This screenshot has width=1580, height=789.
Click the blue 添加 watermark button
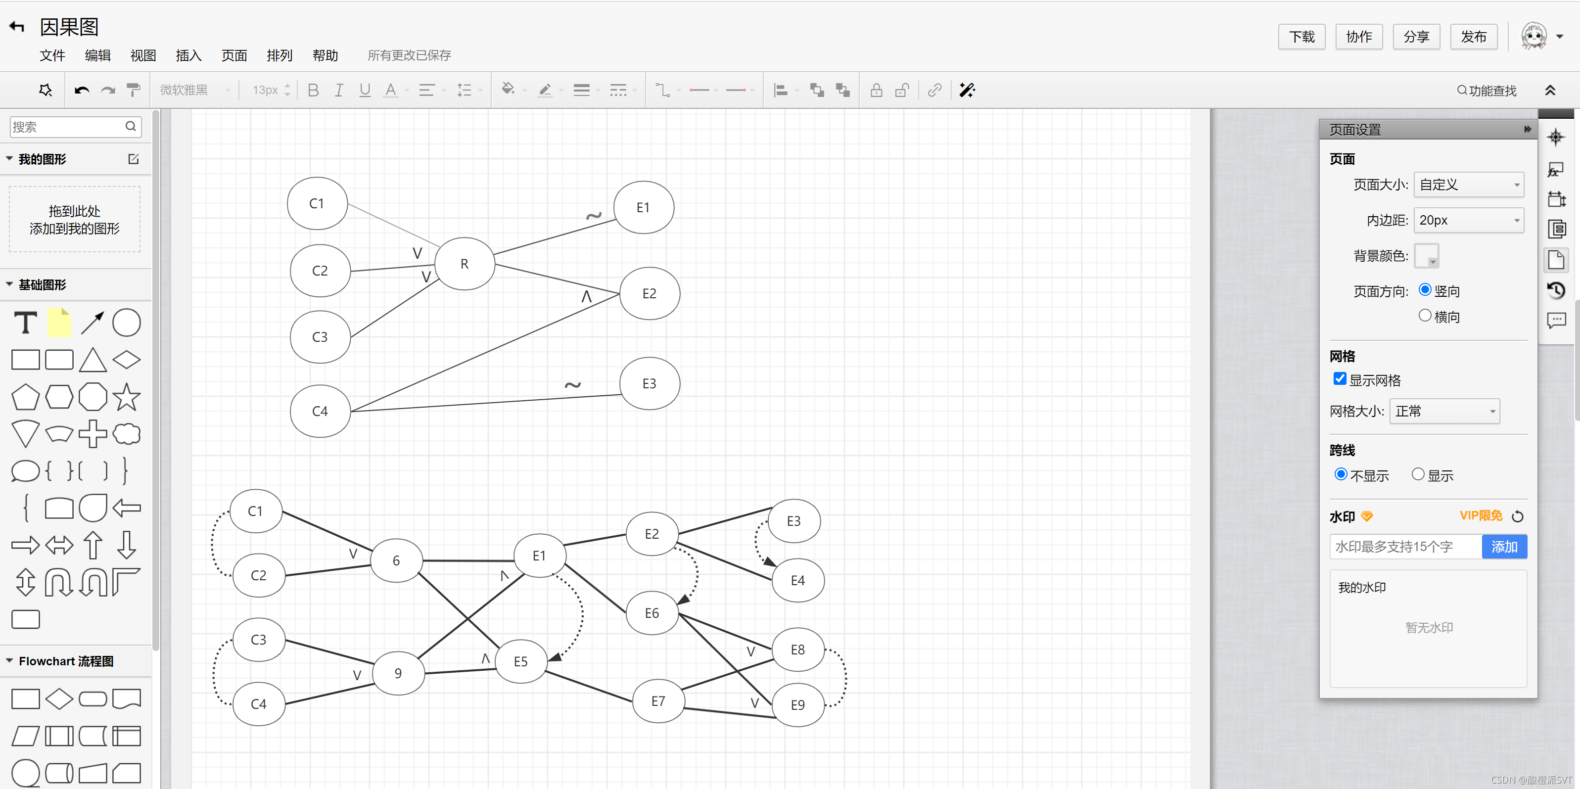(x=1503, y=546)
